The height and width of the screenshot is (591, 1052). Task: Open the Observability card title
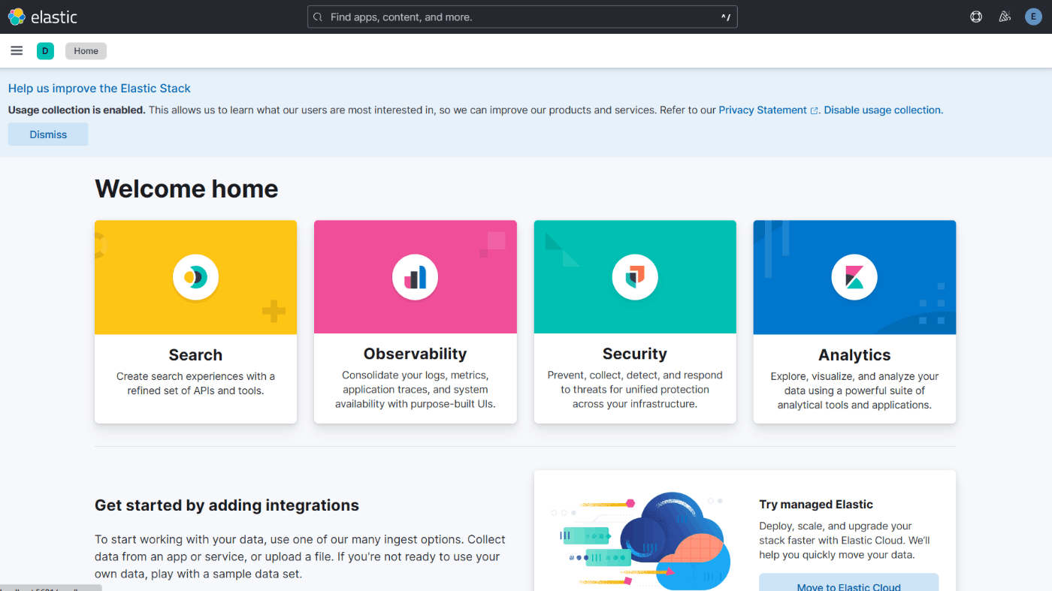pyautogui.click(x=415, y=354)
